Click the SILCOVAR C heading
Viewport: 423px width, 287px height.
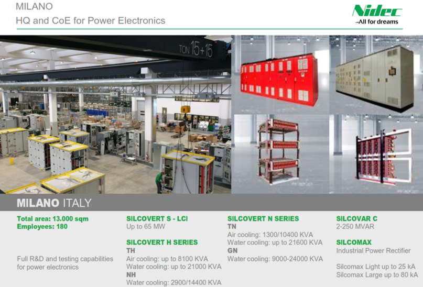click(x=356, y=219)
